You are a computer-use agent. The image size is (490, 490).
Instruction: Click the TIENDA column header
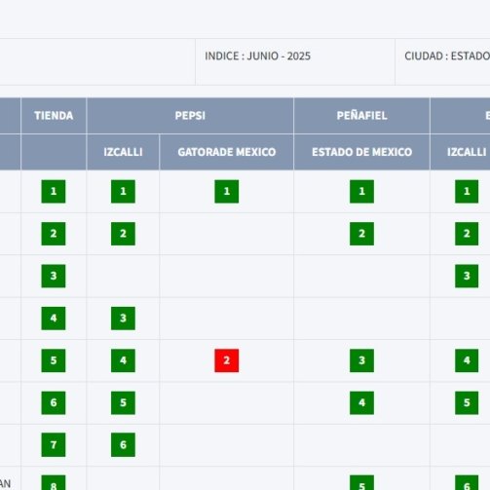tap(54, 116)
